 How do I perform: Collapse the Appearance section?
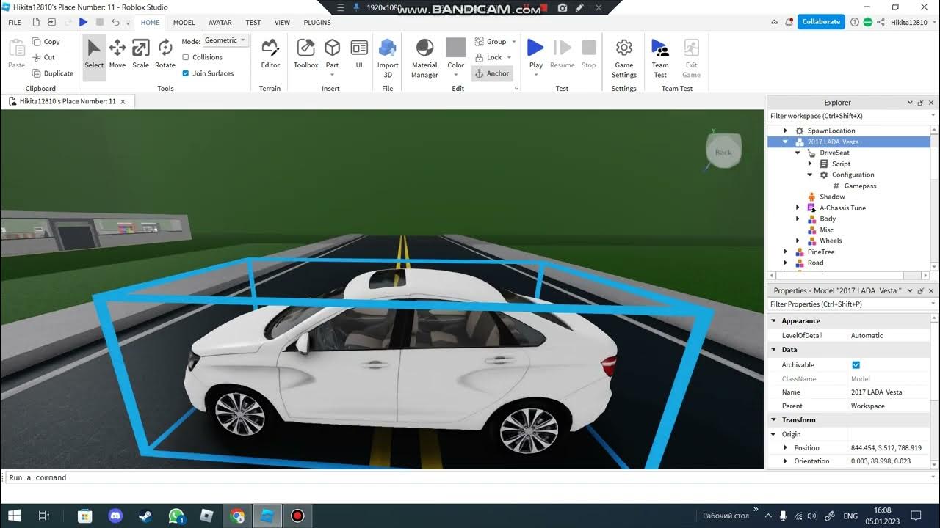click(773, 320)
